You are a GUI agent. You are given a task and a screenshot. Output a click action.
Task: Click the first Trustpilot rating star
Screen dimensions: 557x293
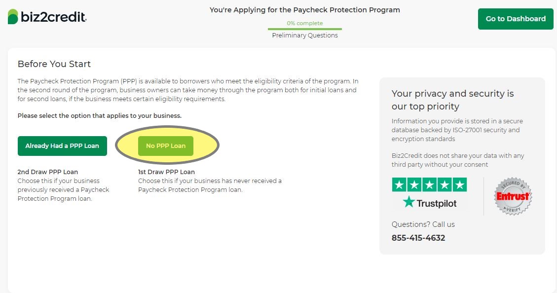(x=399, y=185)
